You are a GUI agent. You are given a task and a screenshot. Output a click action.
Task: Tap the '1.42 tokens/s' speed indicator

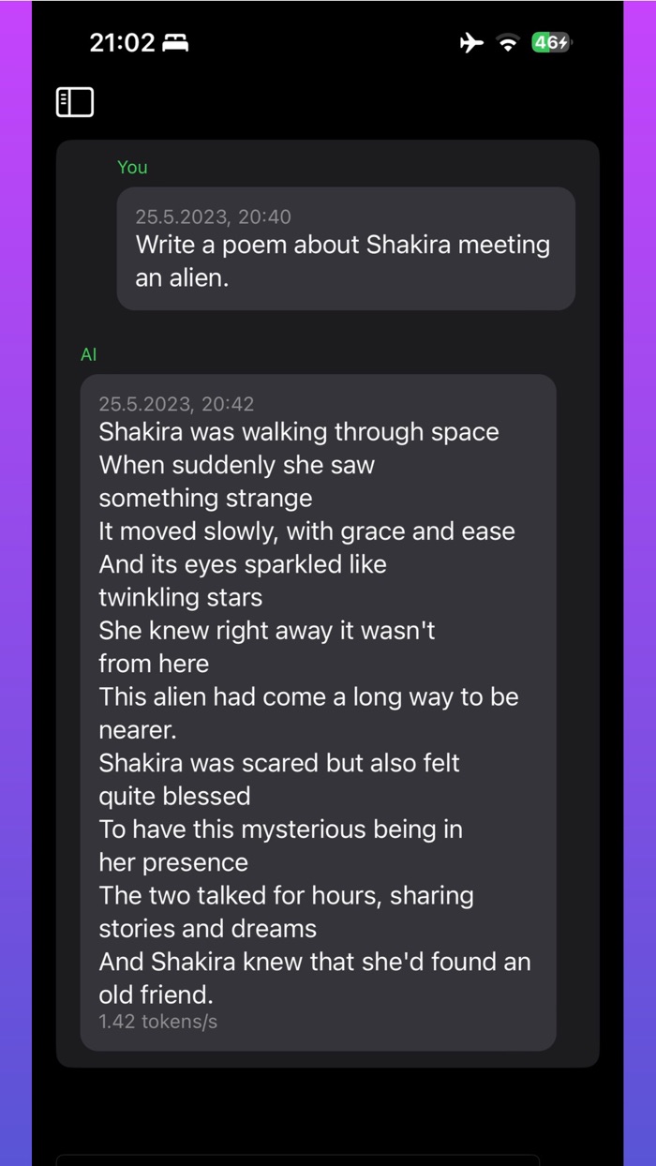(x=158, y=1022)
